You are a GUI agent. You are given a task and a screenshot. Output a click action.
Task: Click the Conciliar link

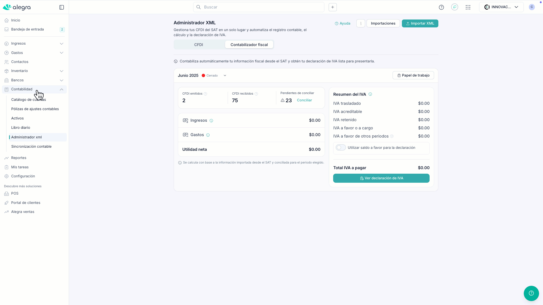304,100
